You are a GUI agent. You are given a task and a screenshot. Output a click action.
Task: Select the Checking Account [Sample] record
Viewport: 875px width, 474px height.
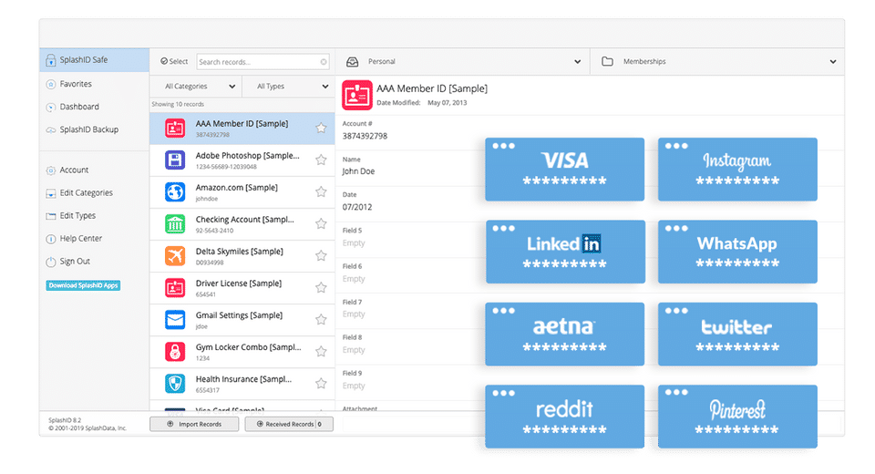pos(242,224)
